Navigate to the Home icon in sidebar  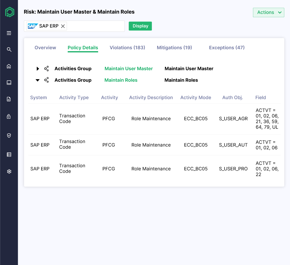click(9, 66)
